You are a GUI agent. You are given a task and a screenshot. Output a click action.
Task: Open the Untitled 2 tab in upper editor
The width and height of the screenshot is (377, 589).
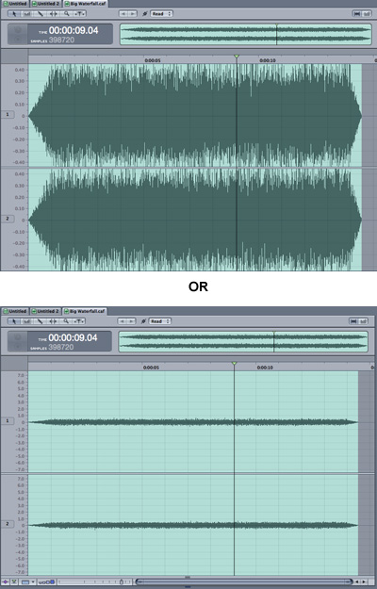point(45,4)
